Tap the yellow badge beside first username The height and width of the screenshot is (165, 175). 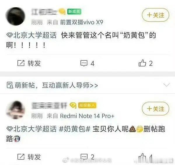point(62,12)
